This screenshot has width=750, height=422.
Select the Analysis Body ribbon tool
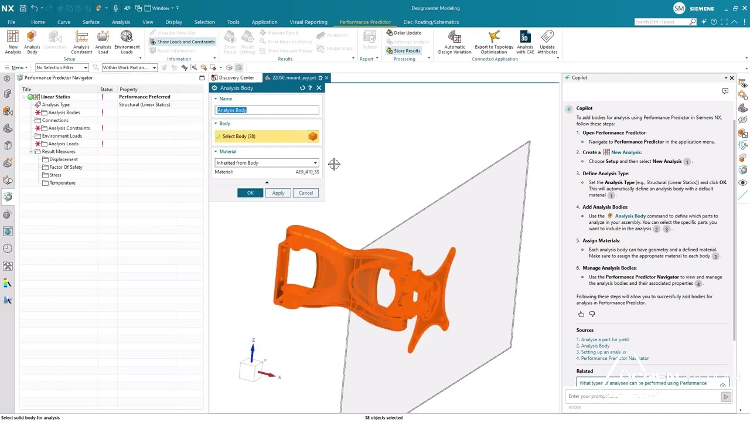tap(32, 42)
